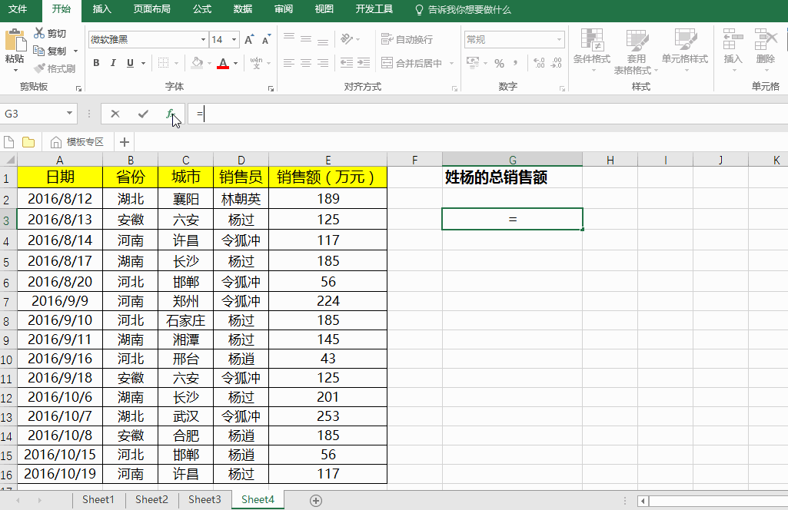The image size is (788, 510).
Task: Open the font name dropdown 微软雅黑
Action: 203,40
